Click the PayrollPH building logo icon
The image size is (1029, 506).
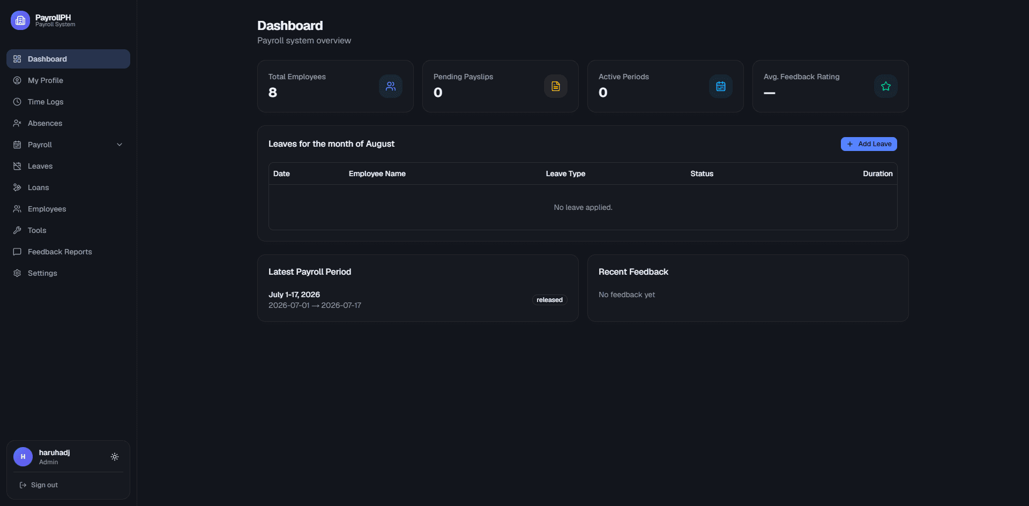tap(20, 20)
